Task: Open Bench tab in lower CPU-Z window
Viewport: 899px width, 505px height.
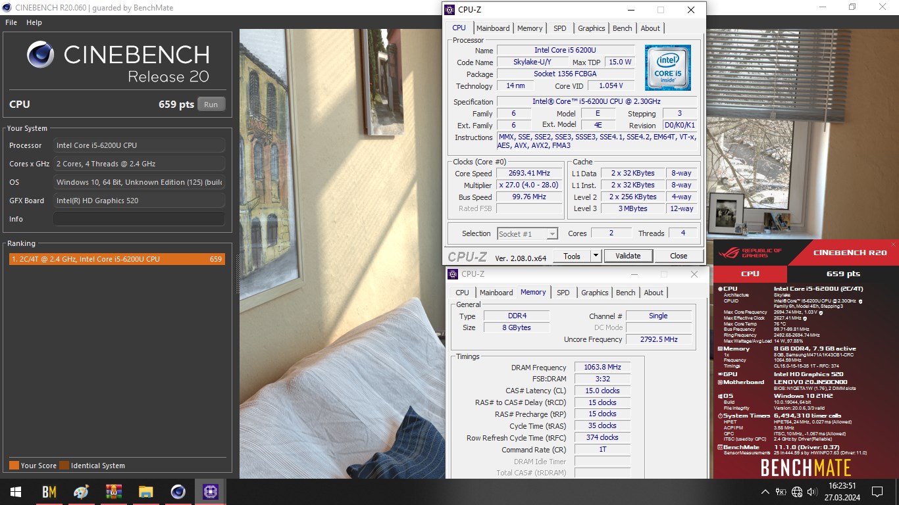Action: (x=626, y=293)
